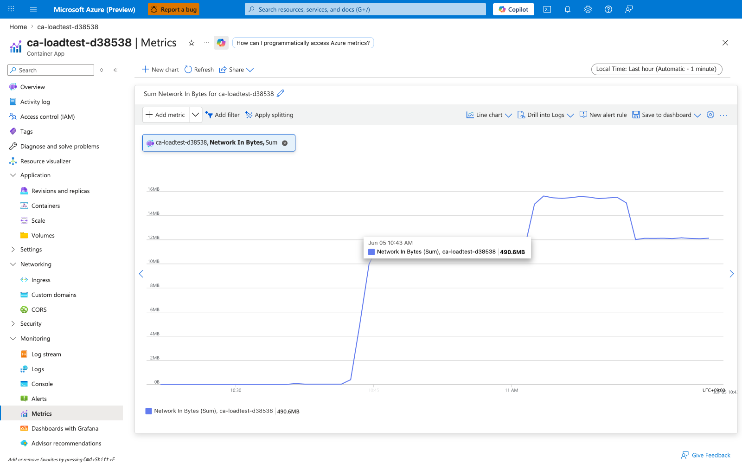Click the top search resources bar
This screenshot has height=464, width=742.
click(365, 9)
